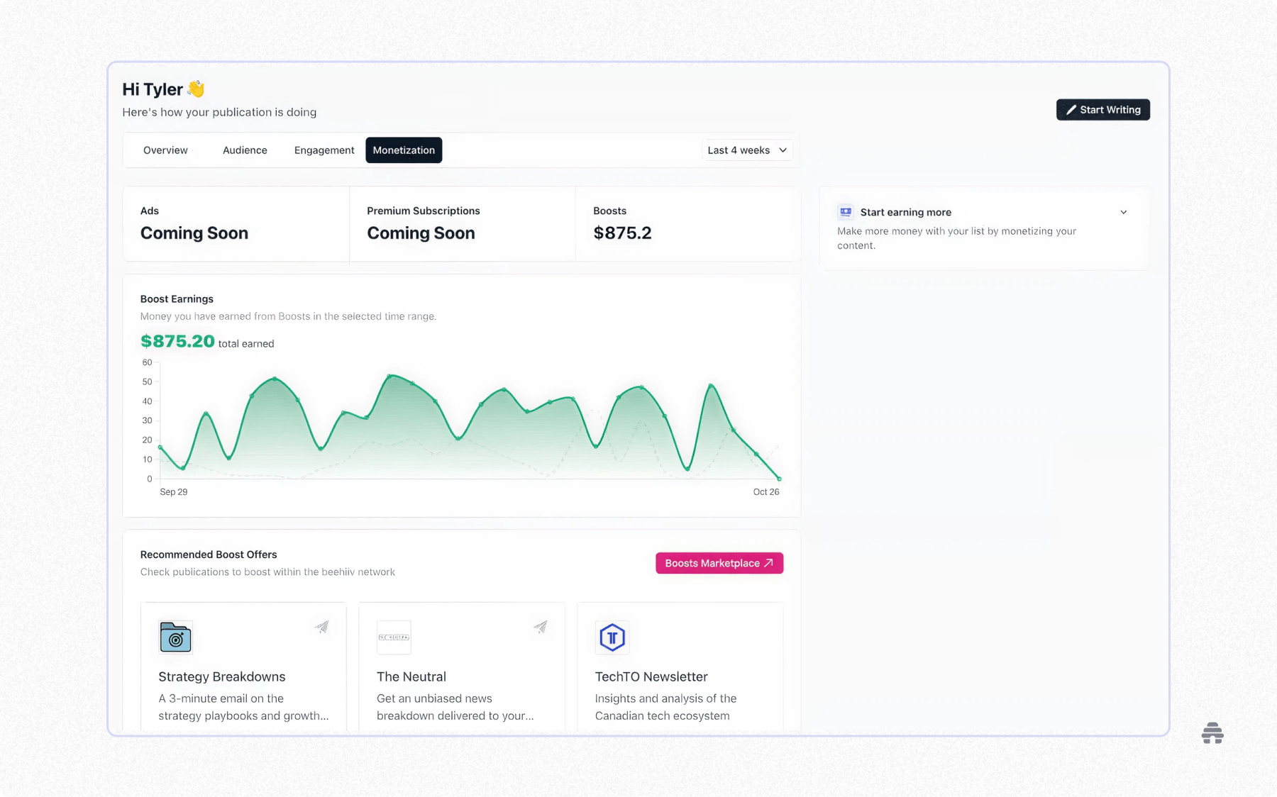Switch to the Overview tab
Image resolution: width=1277 pixels, height=797 pixels.
tap(165, 150)
